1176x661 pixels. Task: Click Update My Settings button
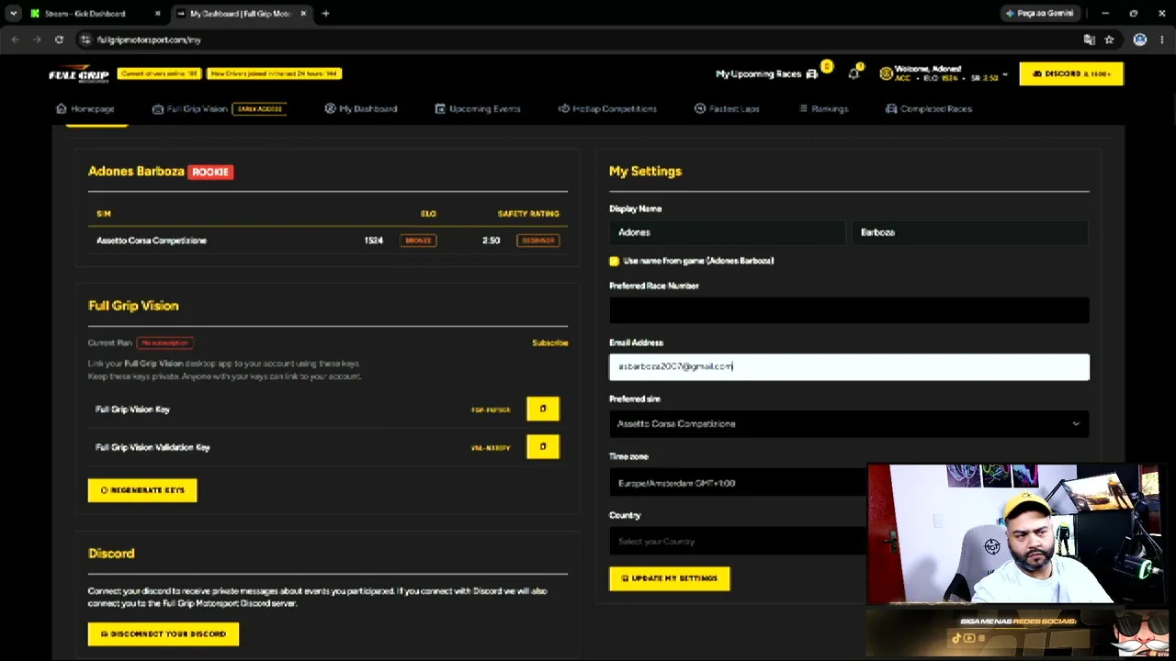pos(670,578)
